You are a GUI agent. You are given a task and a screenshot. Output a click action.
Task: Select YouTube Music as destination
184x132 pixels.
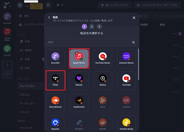(x=103, y=58)
